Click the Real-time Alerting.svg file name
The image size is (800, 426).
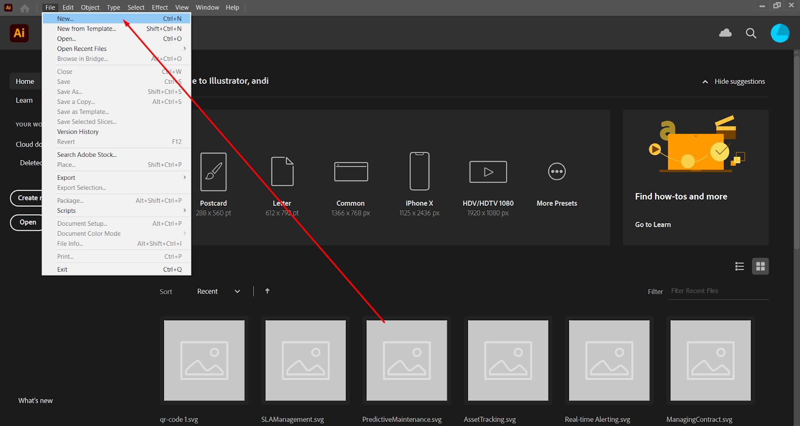pos(597,420)
